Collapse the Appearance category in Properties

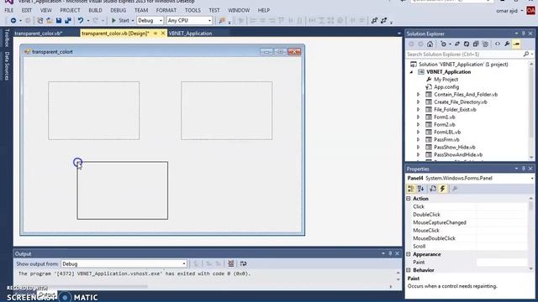click(409, 254)
